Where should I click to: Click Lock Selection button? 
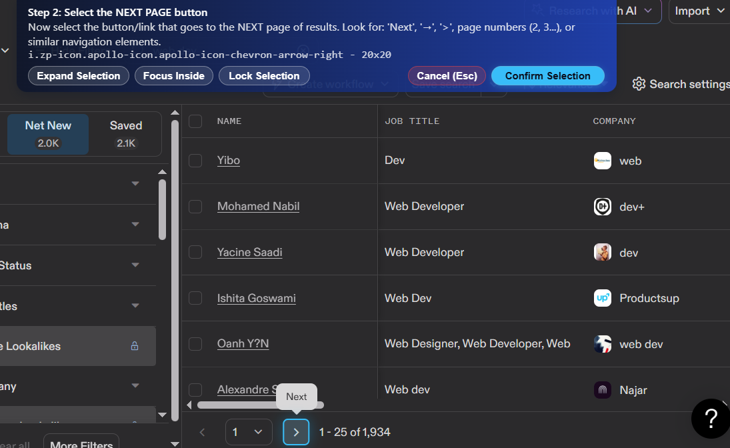[264, 76]
